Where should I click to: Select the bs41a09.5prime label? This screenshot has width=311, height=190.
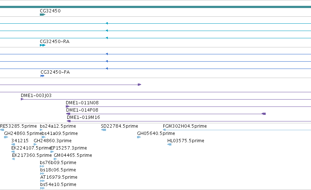pos(60,133)
